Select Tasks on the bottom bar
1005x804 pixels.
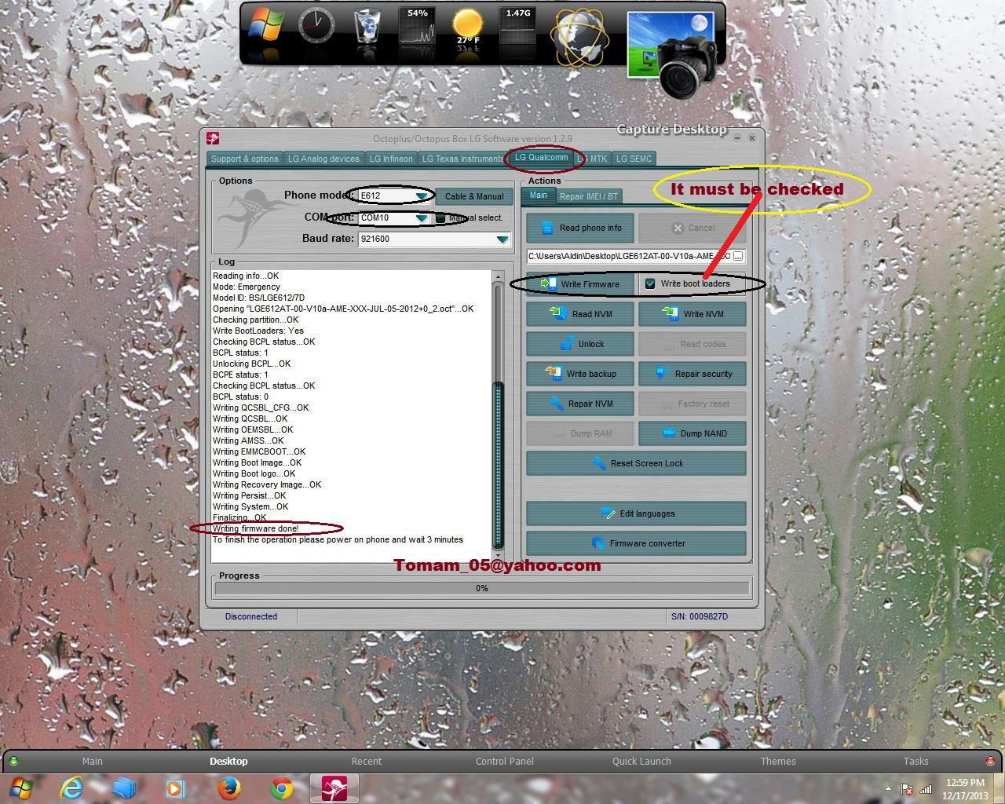(915, 761)
